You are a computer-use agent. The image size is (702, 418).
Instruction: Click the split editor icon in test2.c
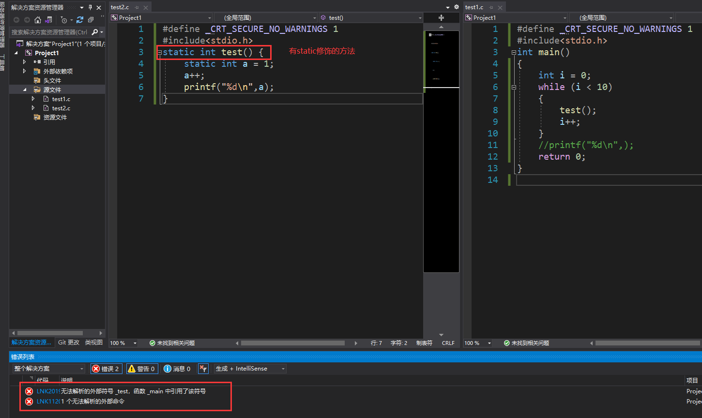click(x=441, y=18)
